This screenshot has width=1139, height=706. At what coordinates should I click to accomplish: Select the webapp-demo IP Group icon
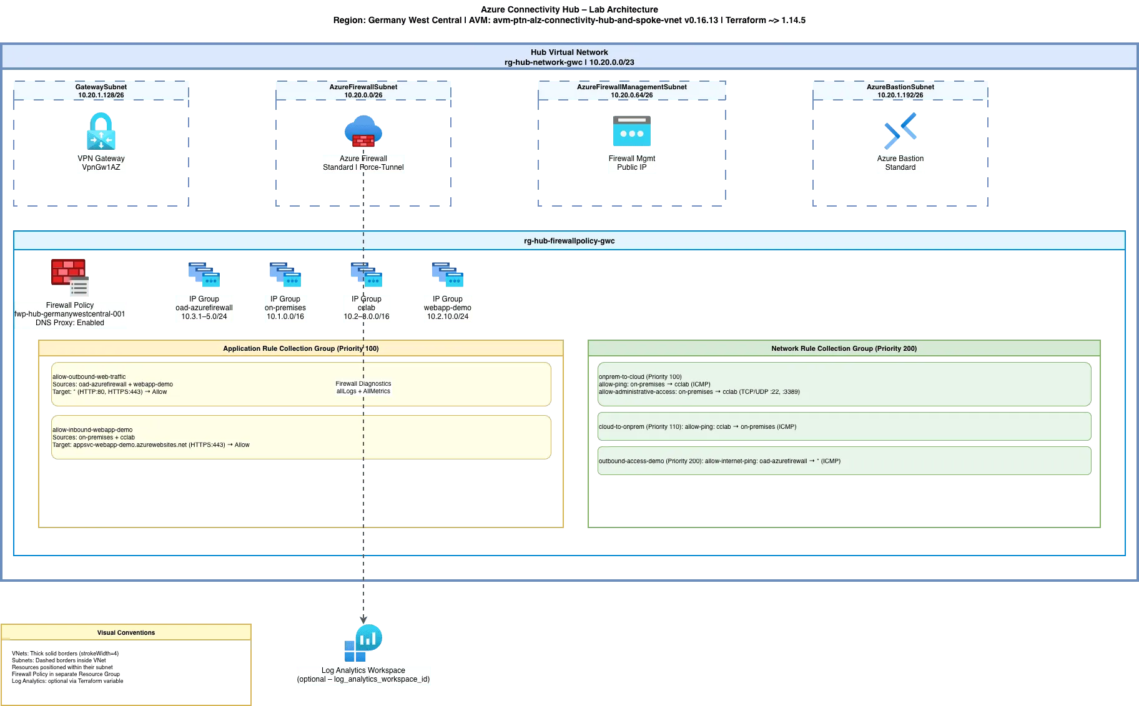point(448,275)
